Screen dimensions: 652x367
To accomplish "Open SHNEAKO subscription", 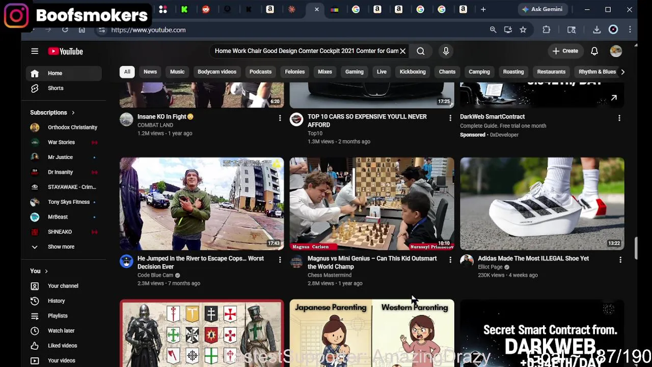I will pos(64,232).
